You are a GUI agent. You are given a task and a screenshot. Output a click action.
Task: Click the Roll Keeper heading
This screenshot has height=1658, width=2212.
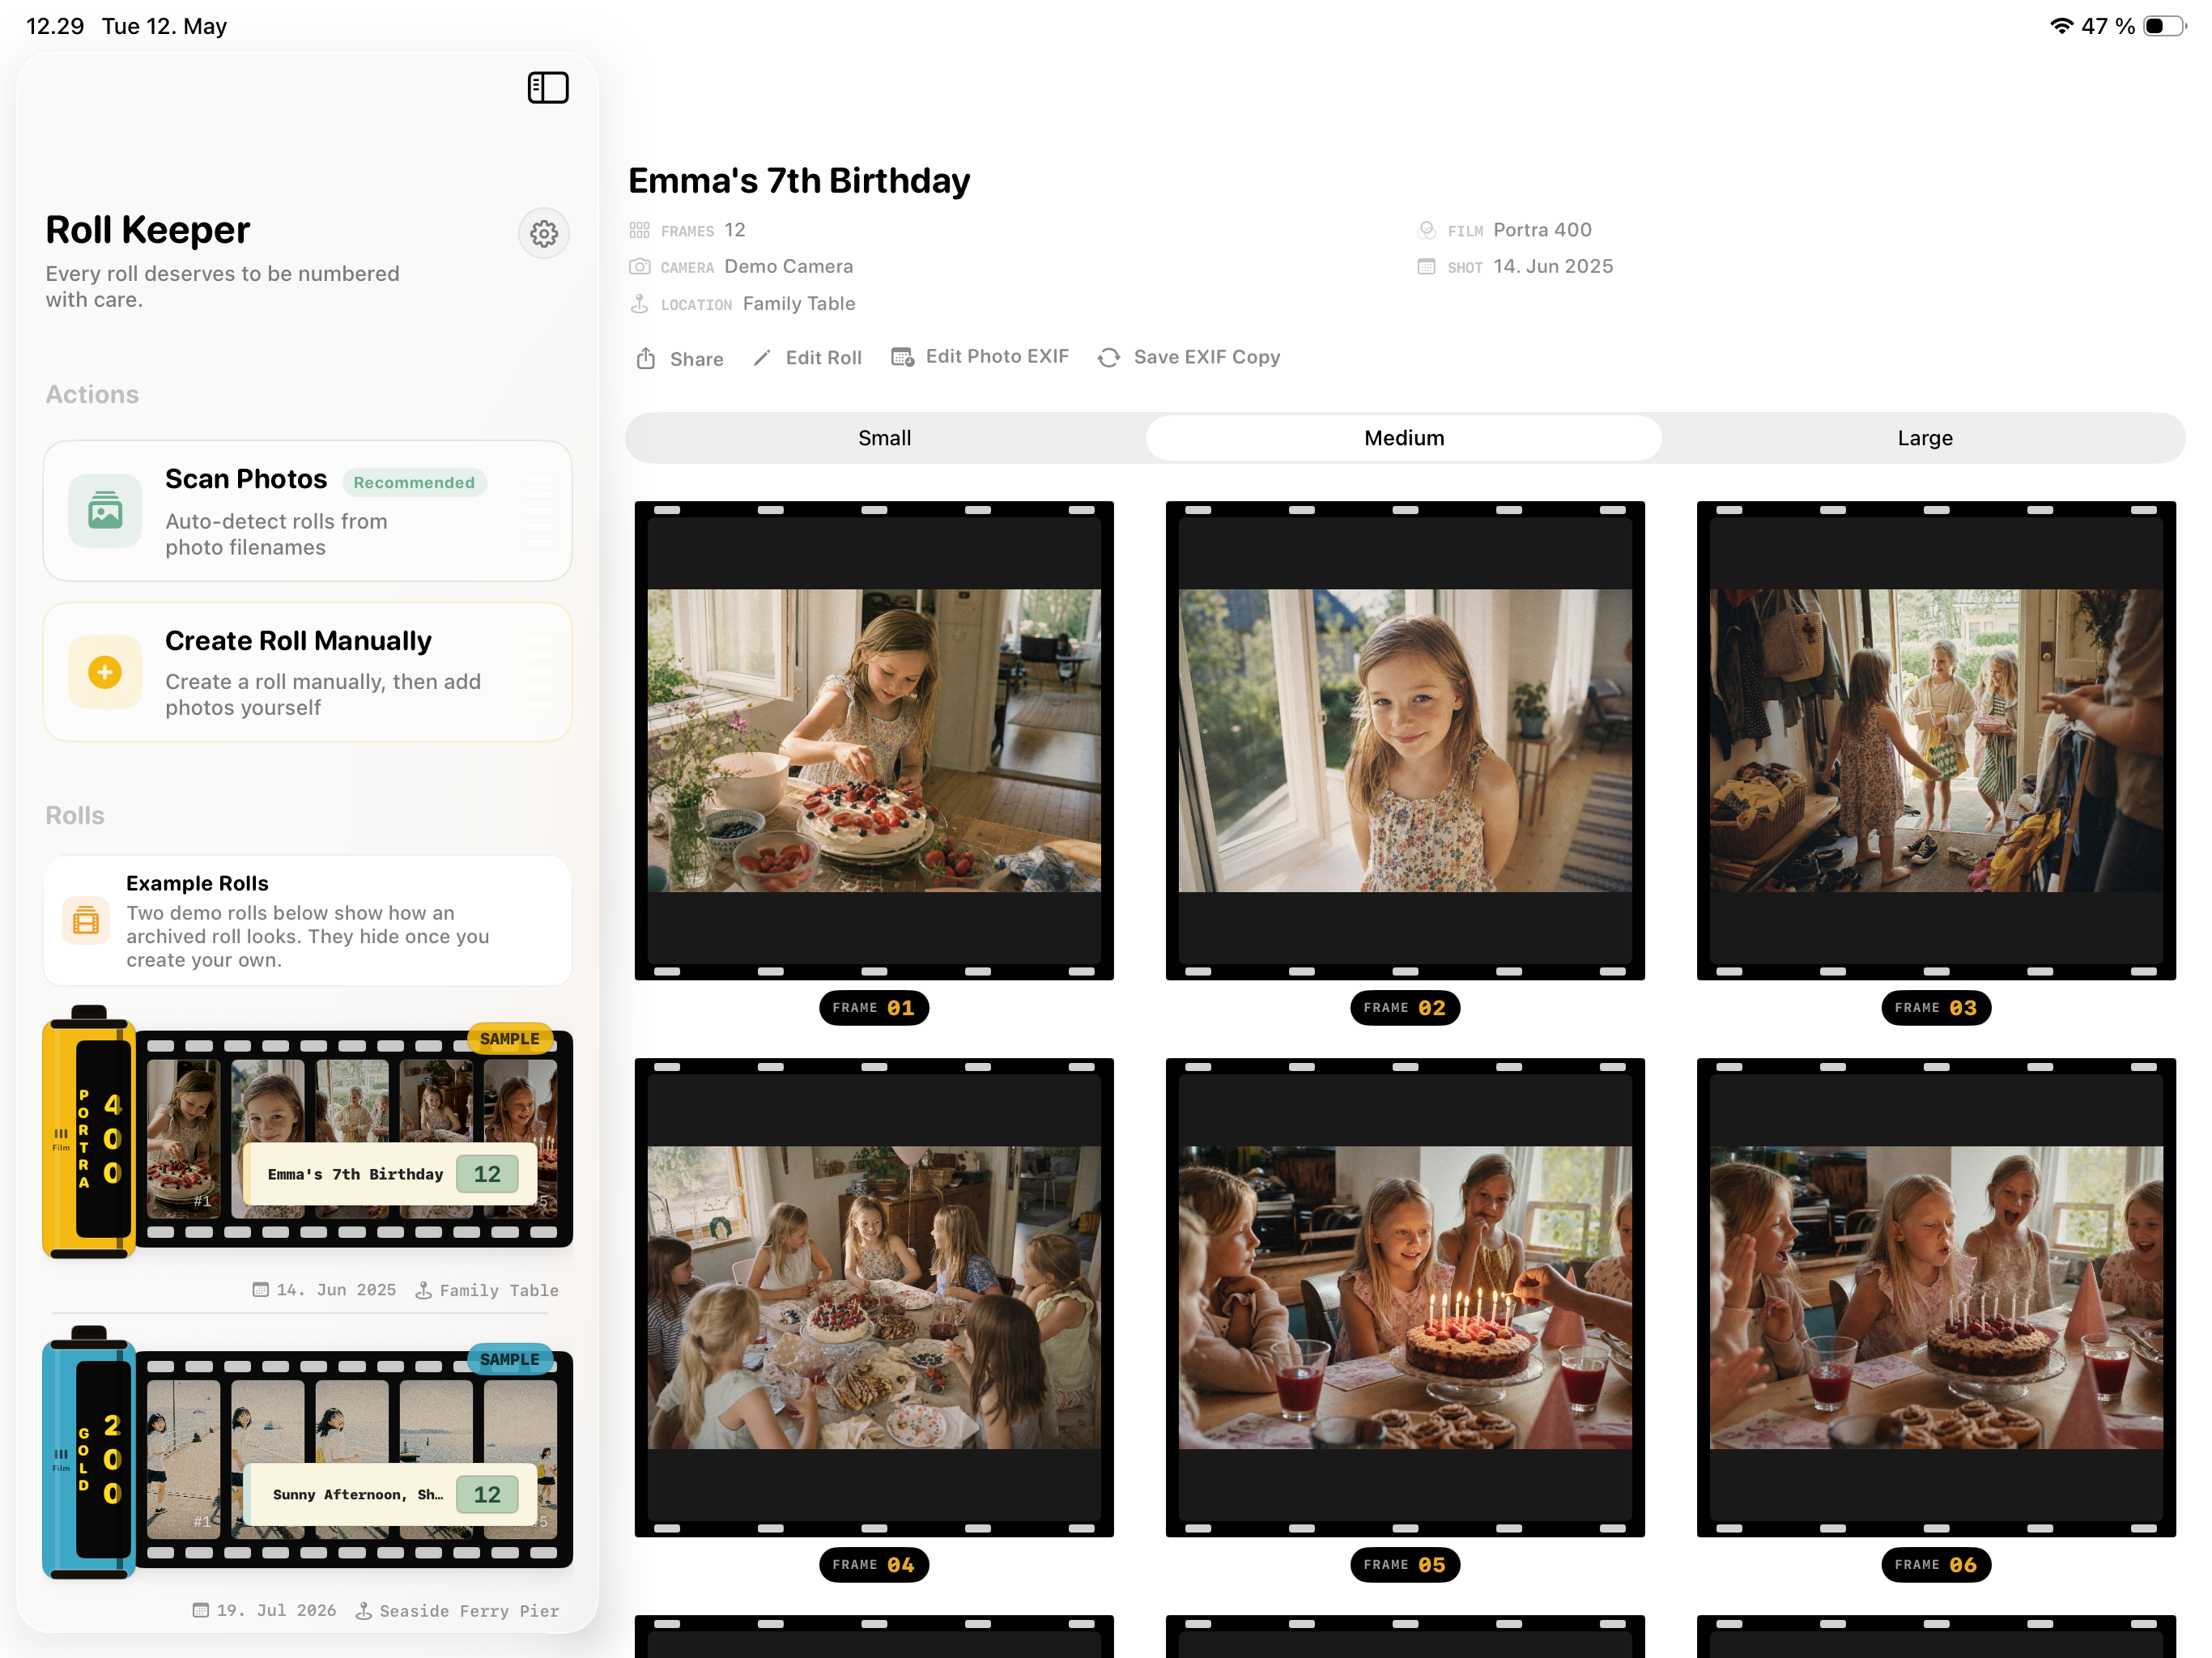click(x=148, y=230)
